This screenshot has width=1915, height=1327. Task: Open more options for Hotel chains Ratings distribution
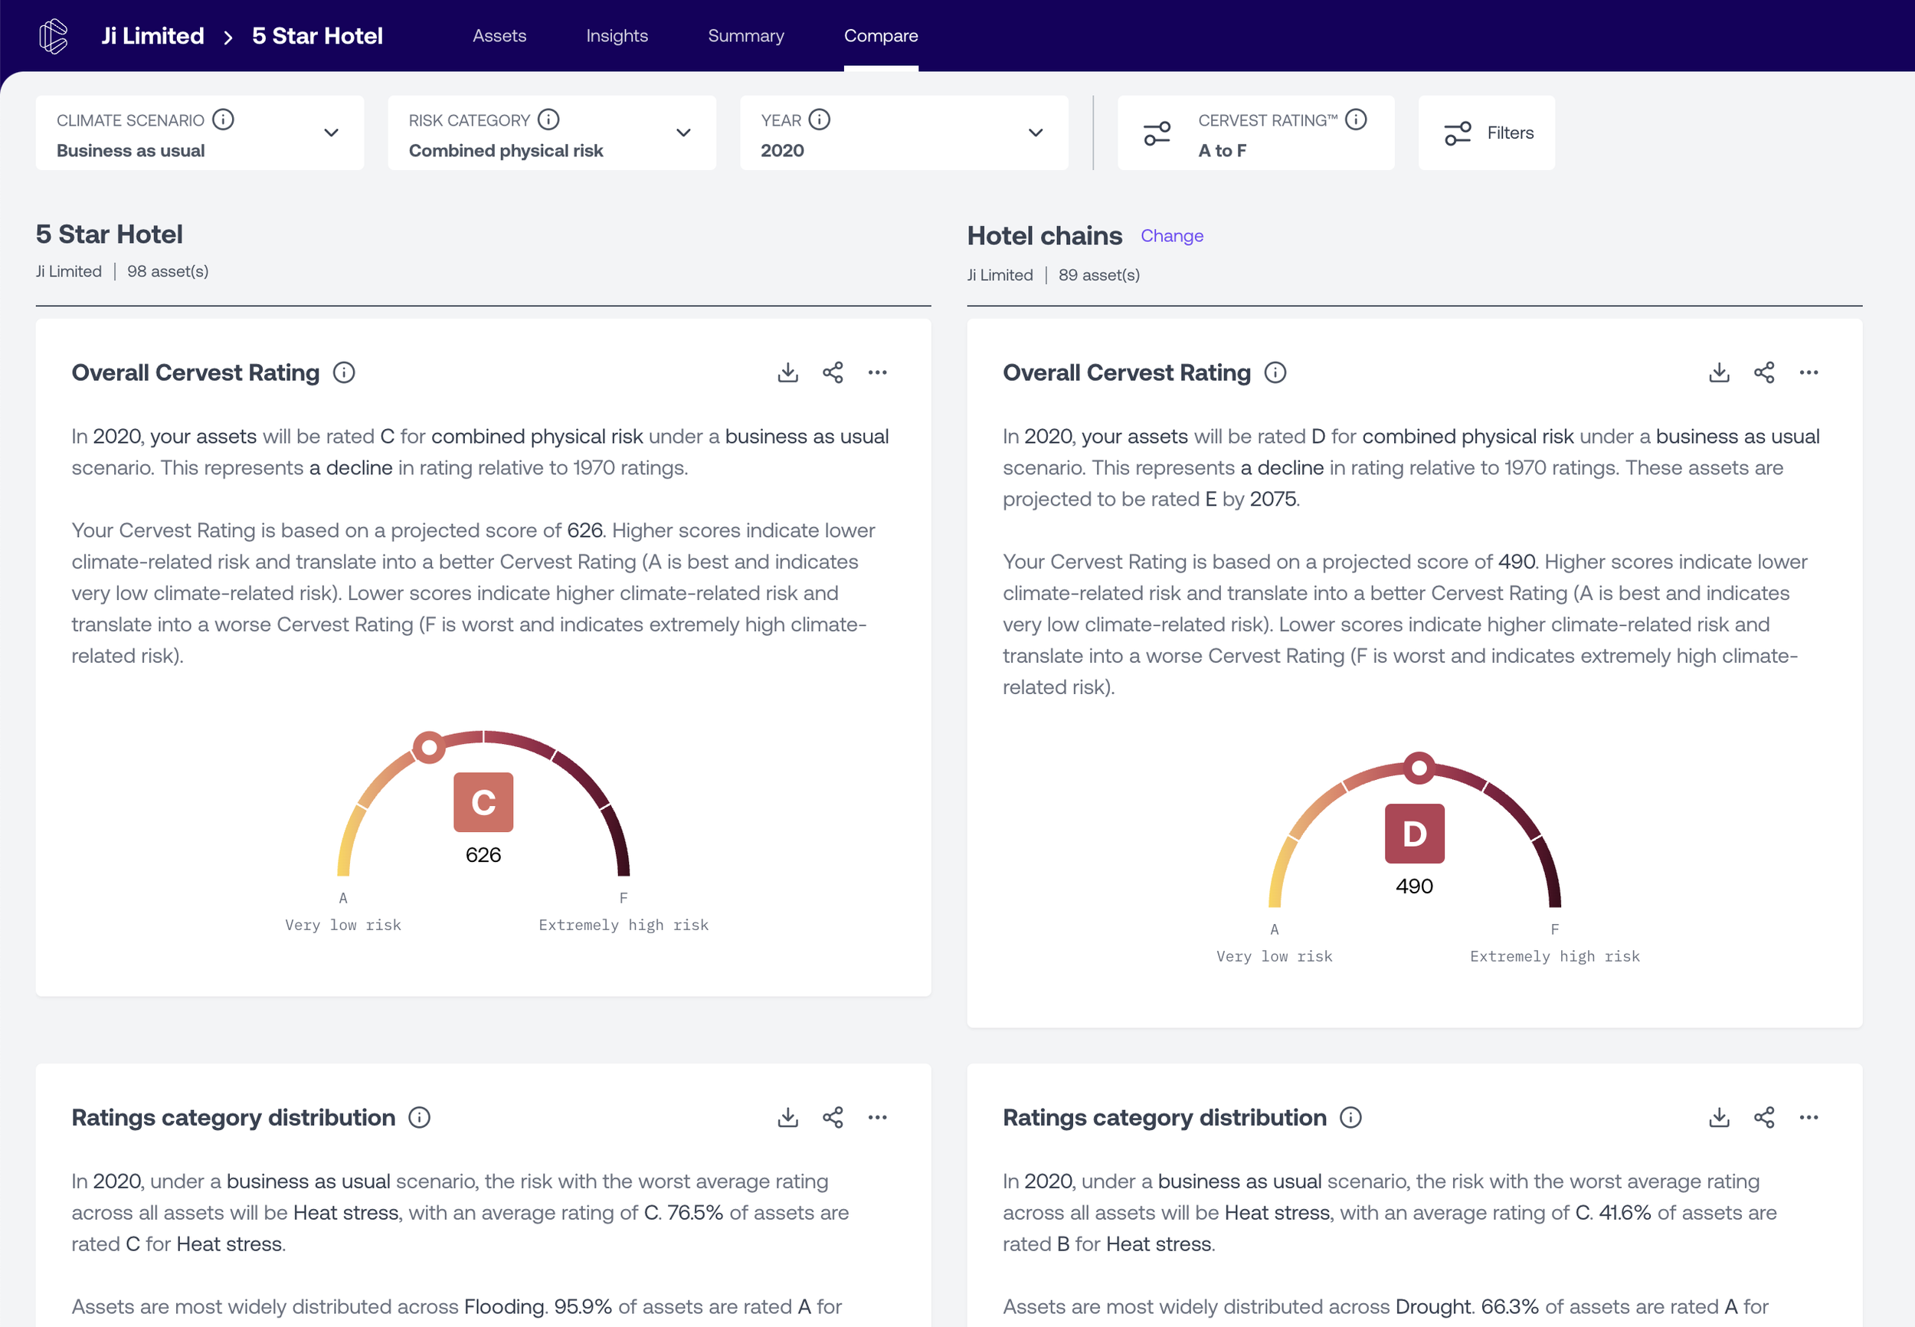coord(1809,1118)
